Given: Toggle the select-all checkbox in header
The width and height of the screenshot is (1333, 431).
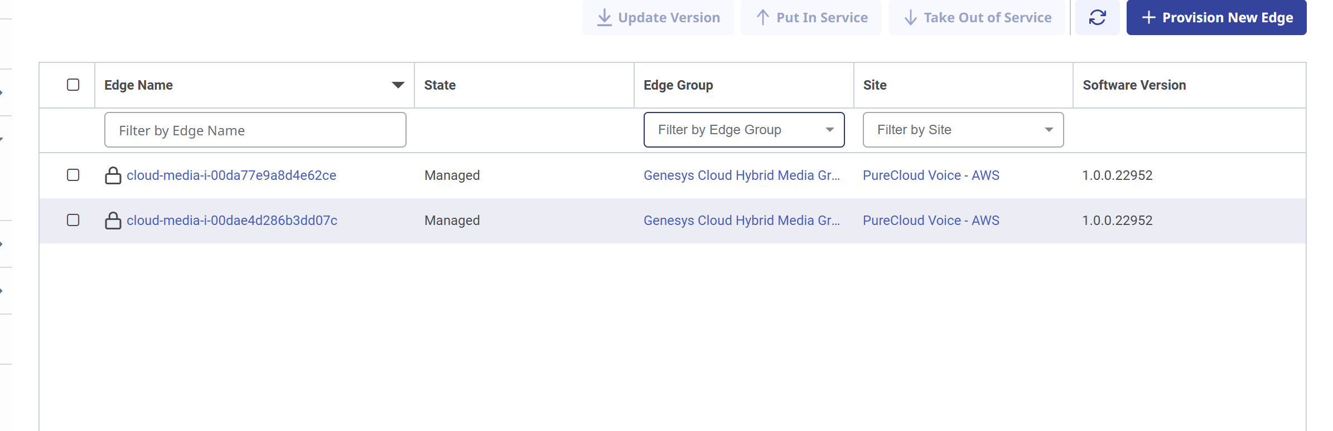Looking at the screenshot, I should point(73,85).
